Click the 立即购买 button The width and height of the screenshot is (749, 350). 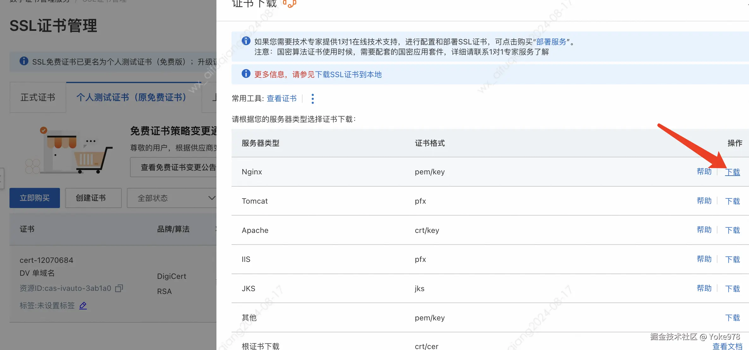pyautogui.click(x=35, y=198)
